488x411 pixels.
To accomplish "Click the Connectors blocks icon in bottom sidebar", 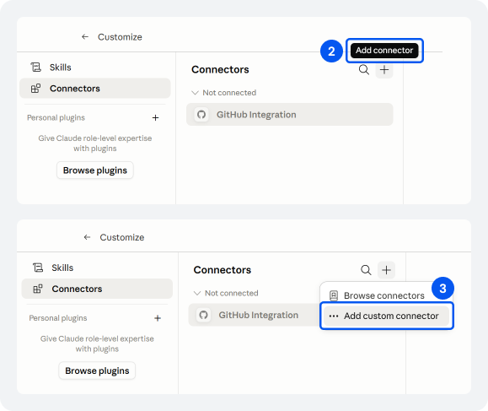I will [x=38, y=289].
